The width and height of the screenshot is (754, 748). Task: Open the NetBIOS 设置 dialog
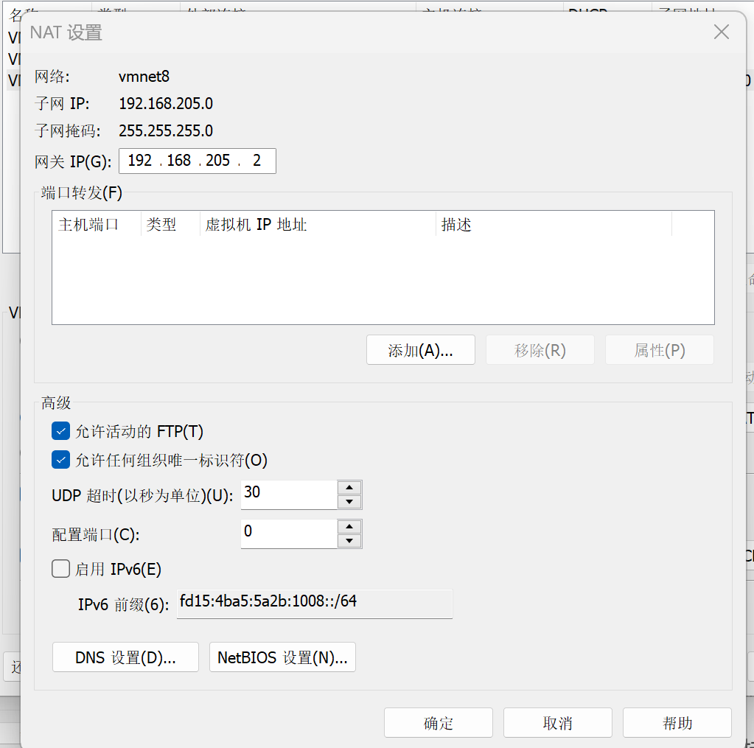tap(282, 657)
